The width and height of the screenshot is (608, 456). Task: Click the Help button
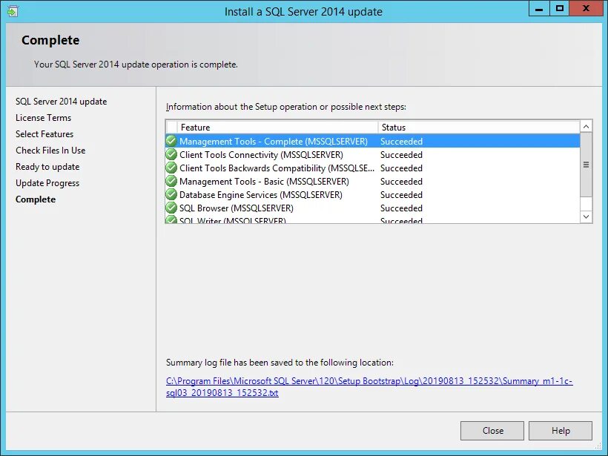tap(561, 431)
